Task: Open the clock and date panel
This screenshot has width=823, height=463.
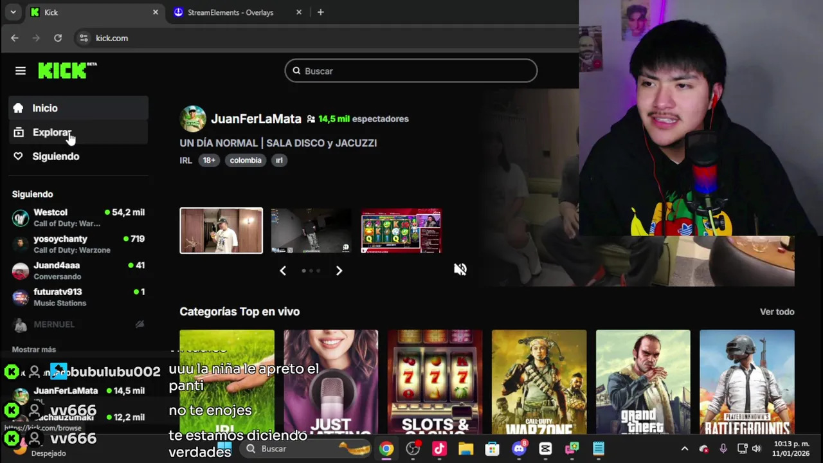Action: (791, 449)
